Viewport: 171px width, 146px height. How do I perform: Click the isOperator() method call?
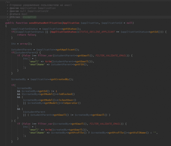click(72, 103)
